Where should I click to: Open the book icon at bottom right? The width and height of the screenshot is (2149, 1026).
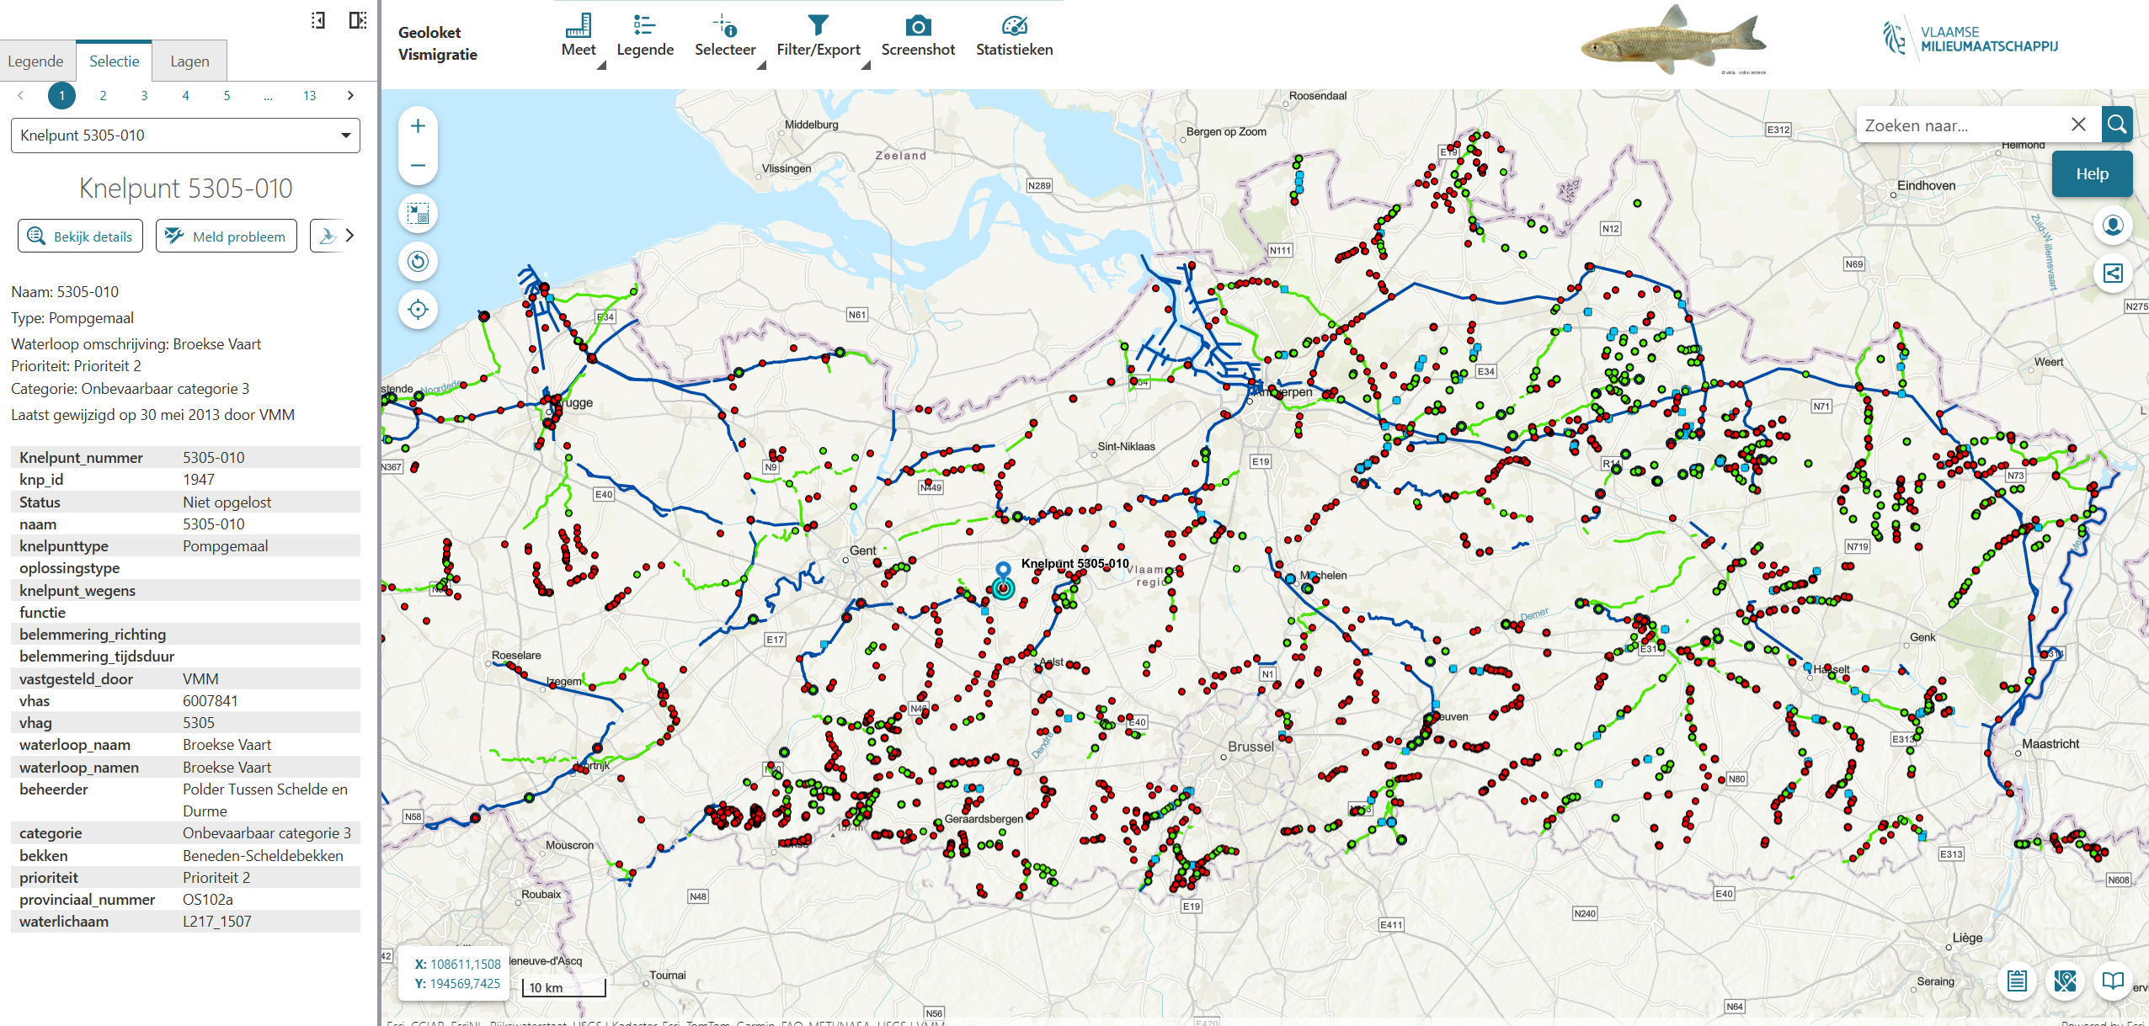2112,981
